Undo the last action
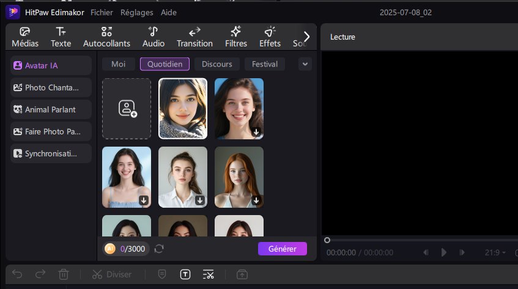The image size is (518, 289). click(17, 274)
